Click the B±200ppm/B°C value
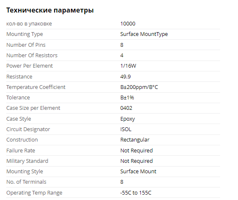The width and height of the screenshot is (238, 200). click(x=139, y=87)
